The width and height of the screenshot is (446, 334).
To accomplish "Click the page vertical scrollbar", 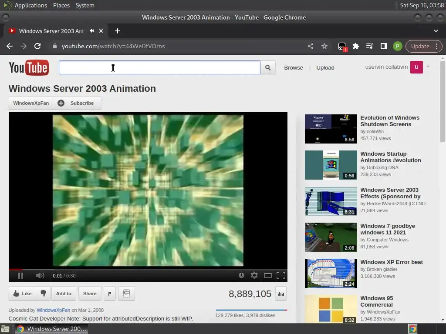I will [443, 101].
